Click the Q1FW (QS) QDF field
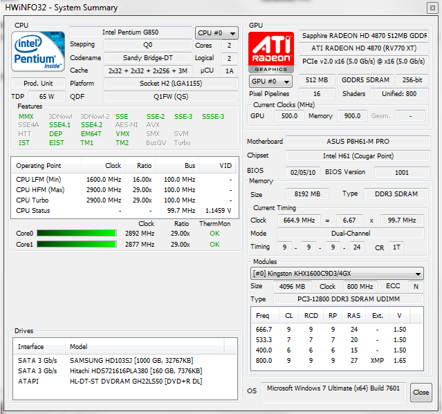 pos(171,97)
